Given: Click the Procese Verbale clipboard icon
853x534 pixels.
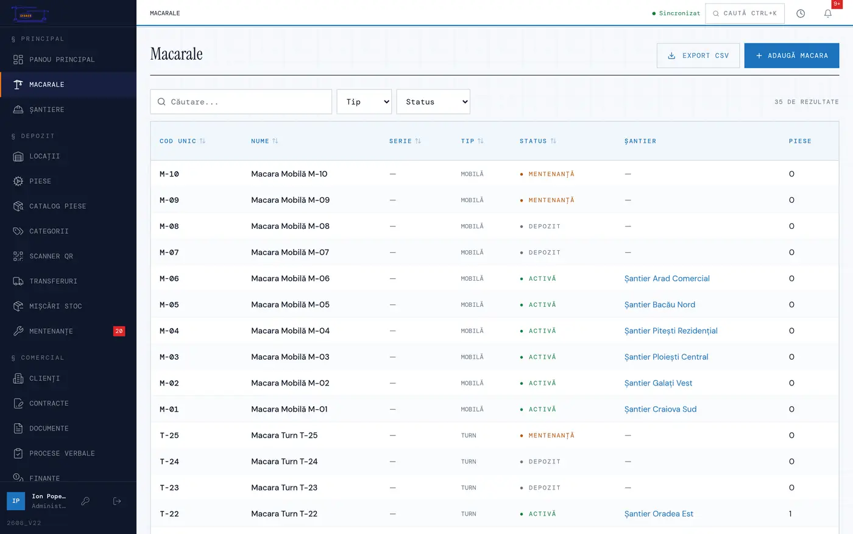Looking at the screenshot, I should 18,454.
